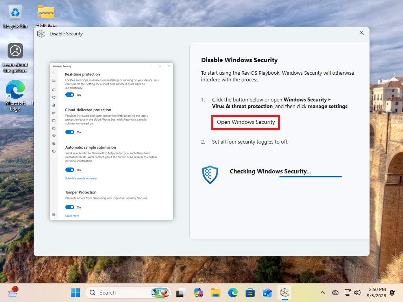Click the blue shield icon beside Checking status
This screenshot has width=403, height=302.
210,175
